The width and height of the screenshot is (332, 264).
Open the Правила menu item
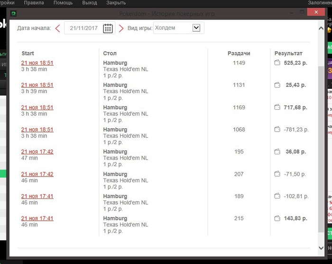(x=34, y=3)
